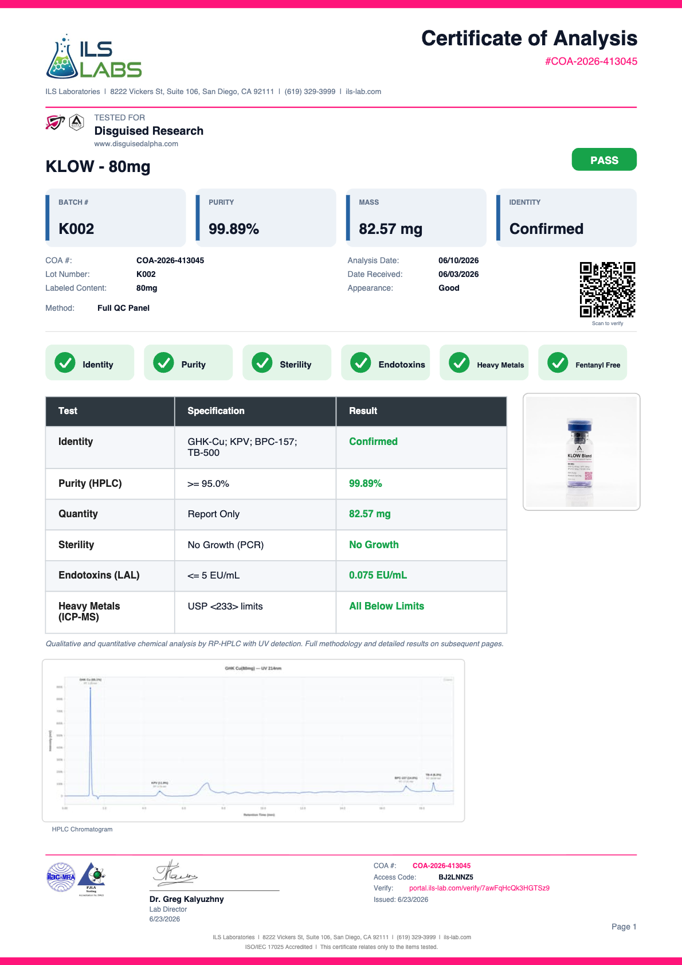The width and height of the screenshot is (682, 965).
Task: Click the Disguised Research shield logo
Action: pyautogui.click(x=55, y=122)
